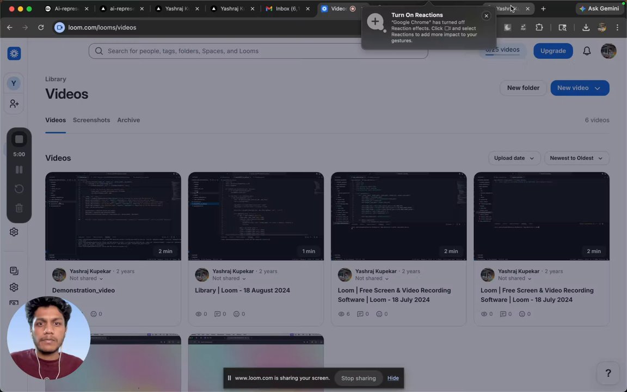The height and width of the screenshot is (392, 627).
Task: Click the Loom search field
Action: (259, 51)
